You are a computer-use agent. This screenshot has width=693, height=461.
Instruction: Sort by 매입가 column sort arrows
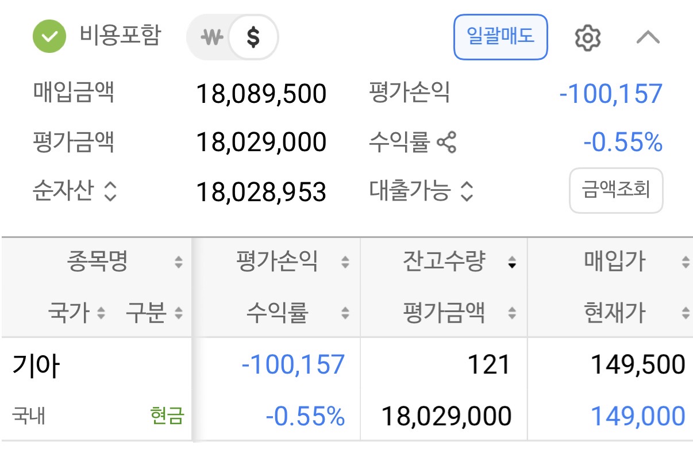(x=685, y=263)
